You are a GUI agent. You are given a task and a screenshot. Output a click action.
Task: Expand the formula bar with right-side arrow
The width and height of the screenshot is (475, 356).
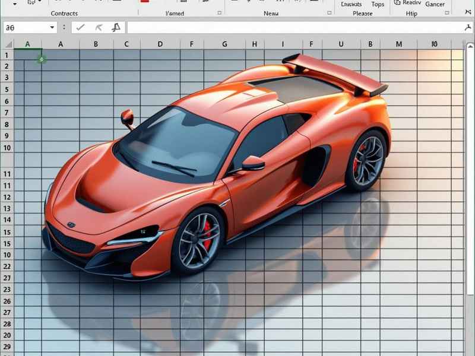(468, 27)
